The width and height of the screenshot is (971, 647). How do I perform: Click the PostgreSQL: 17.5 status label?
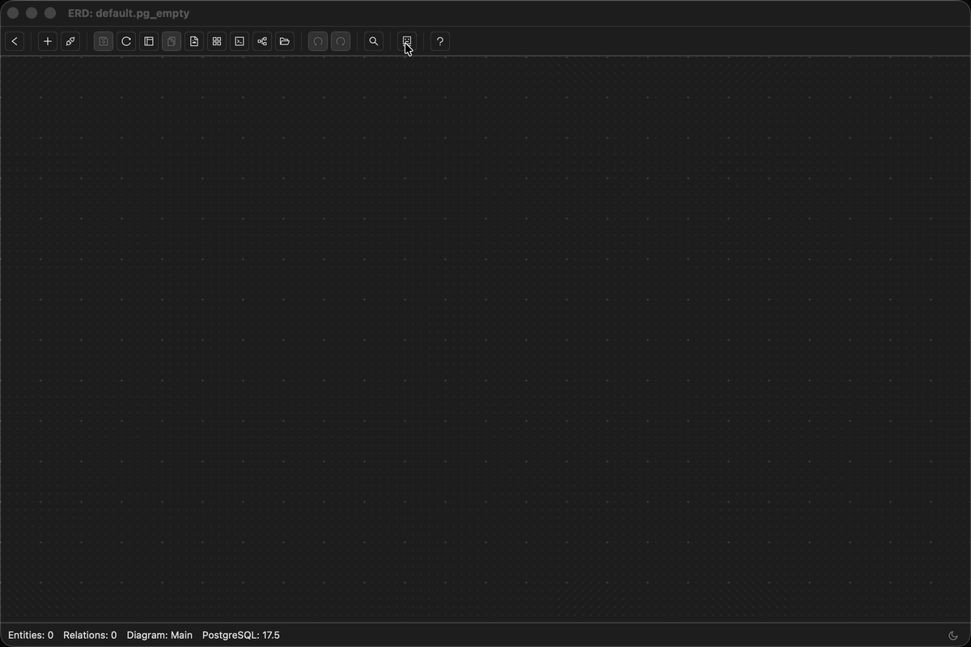click(x=241, y=635)
